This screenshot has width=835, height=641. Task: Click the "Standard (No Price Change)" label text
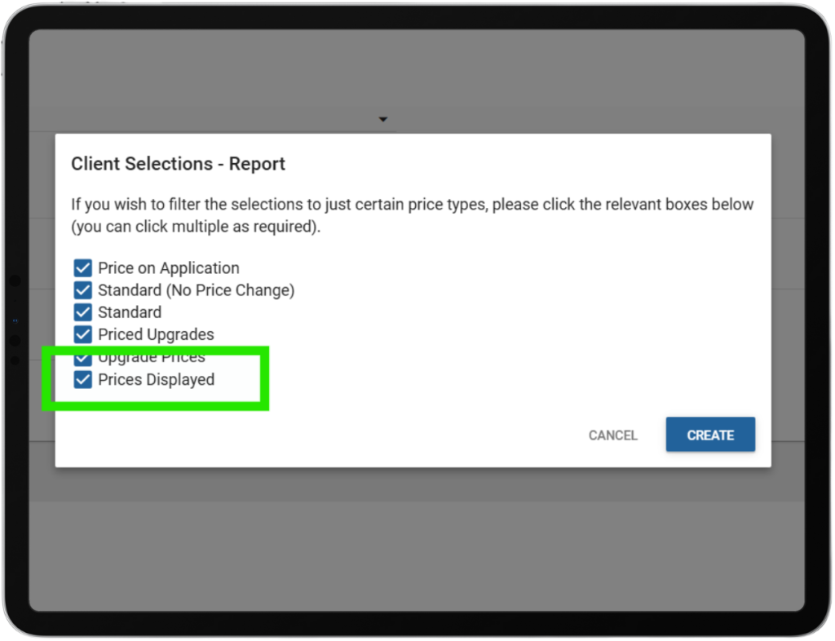click(196, 290)
